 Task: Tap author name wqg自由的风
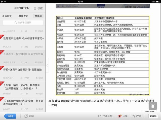pyautogui.click(x=9, y=31)
